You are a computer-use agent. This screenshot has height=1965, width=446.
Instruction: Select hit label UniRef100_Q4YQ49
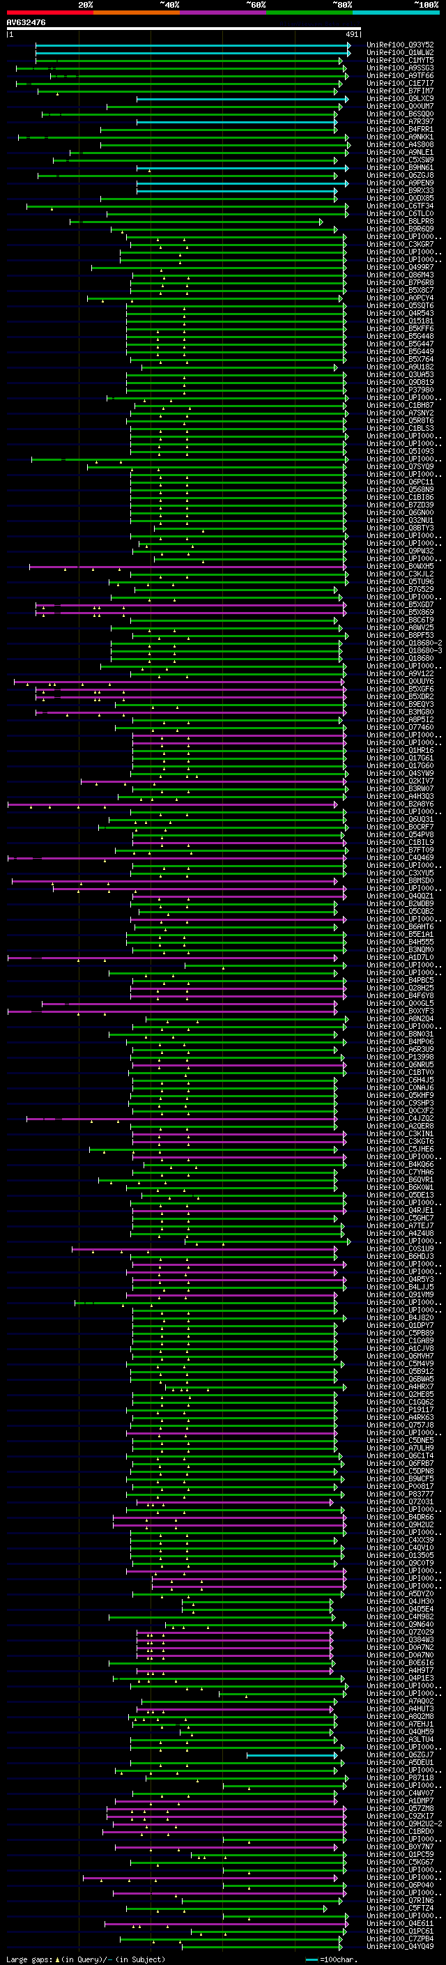coord(400,1946)
